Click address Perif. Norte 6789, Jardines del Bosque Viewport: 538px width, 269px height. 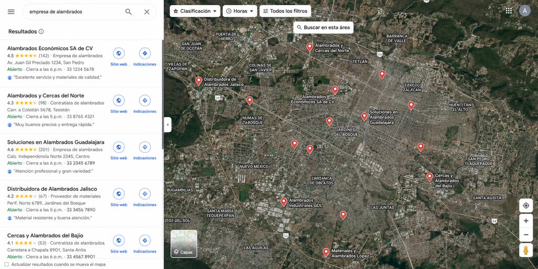coord(47,203)
